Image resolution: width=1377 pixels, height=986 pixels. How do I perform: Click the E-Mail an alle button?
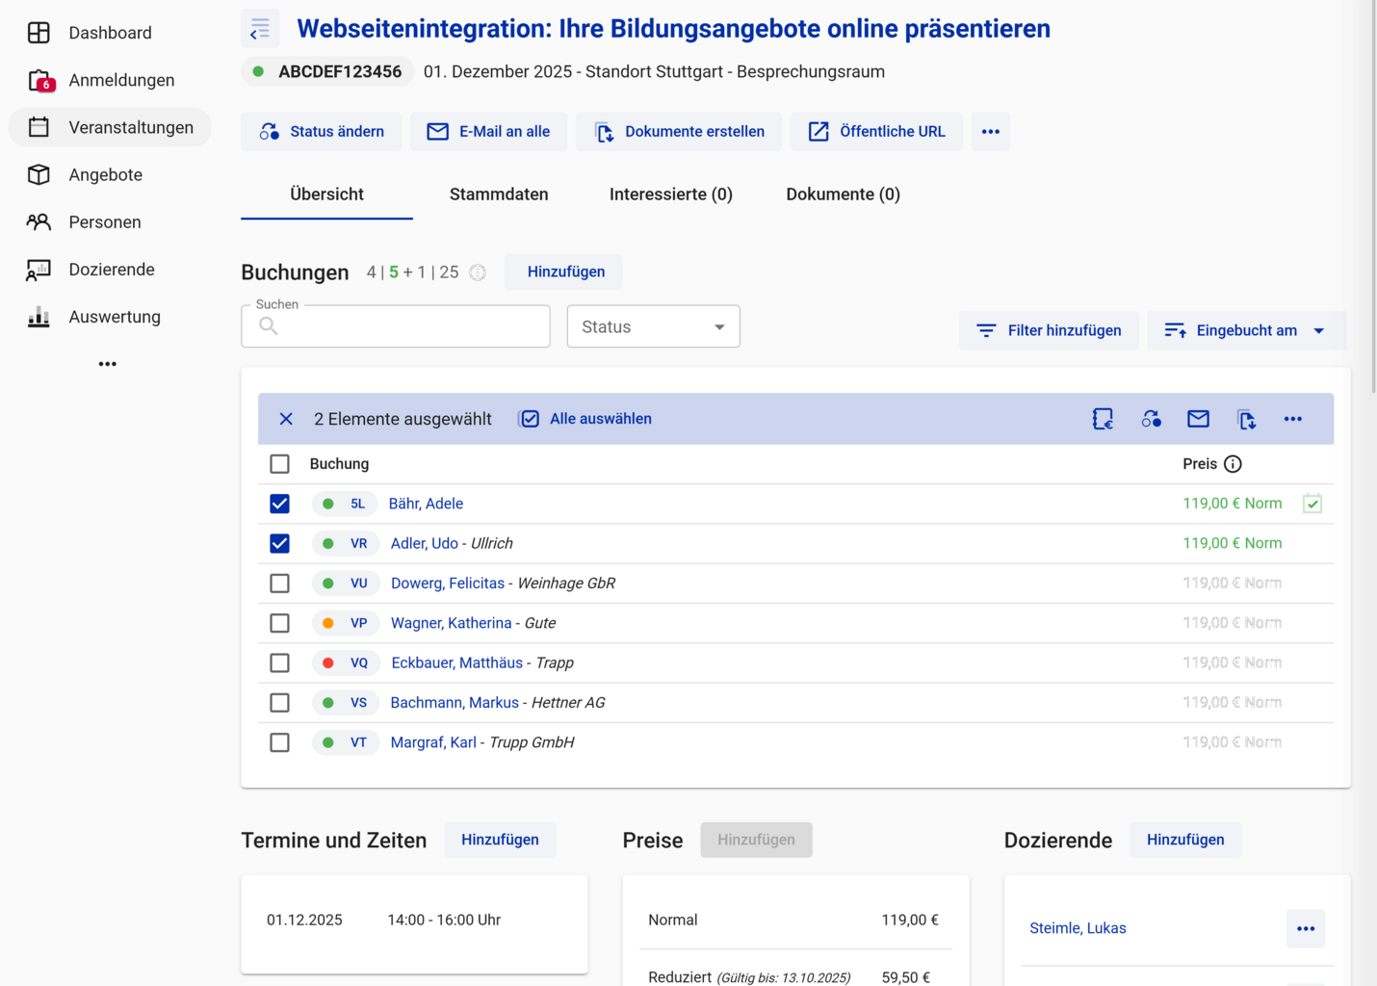488,132
